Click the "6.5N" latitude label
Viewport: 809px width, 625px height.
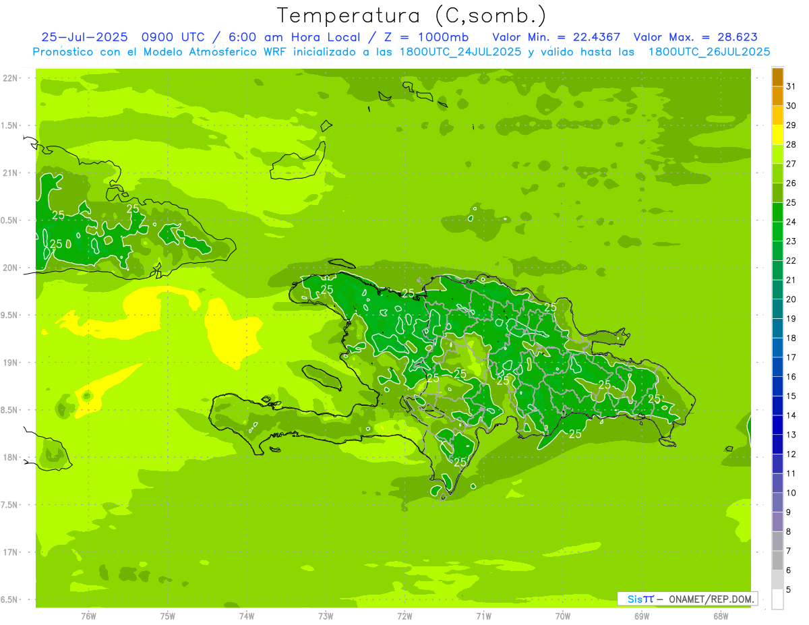click(x=10, y=600)
